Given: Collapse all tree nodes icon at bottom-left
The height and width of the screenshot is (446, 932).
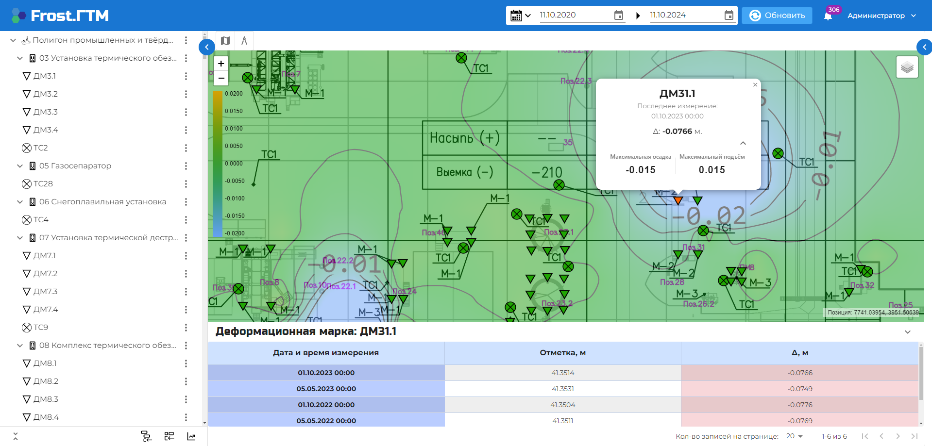Looking at the screenshot, I should pos(15,436).
